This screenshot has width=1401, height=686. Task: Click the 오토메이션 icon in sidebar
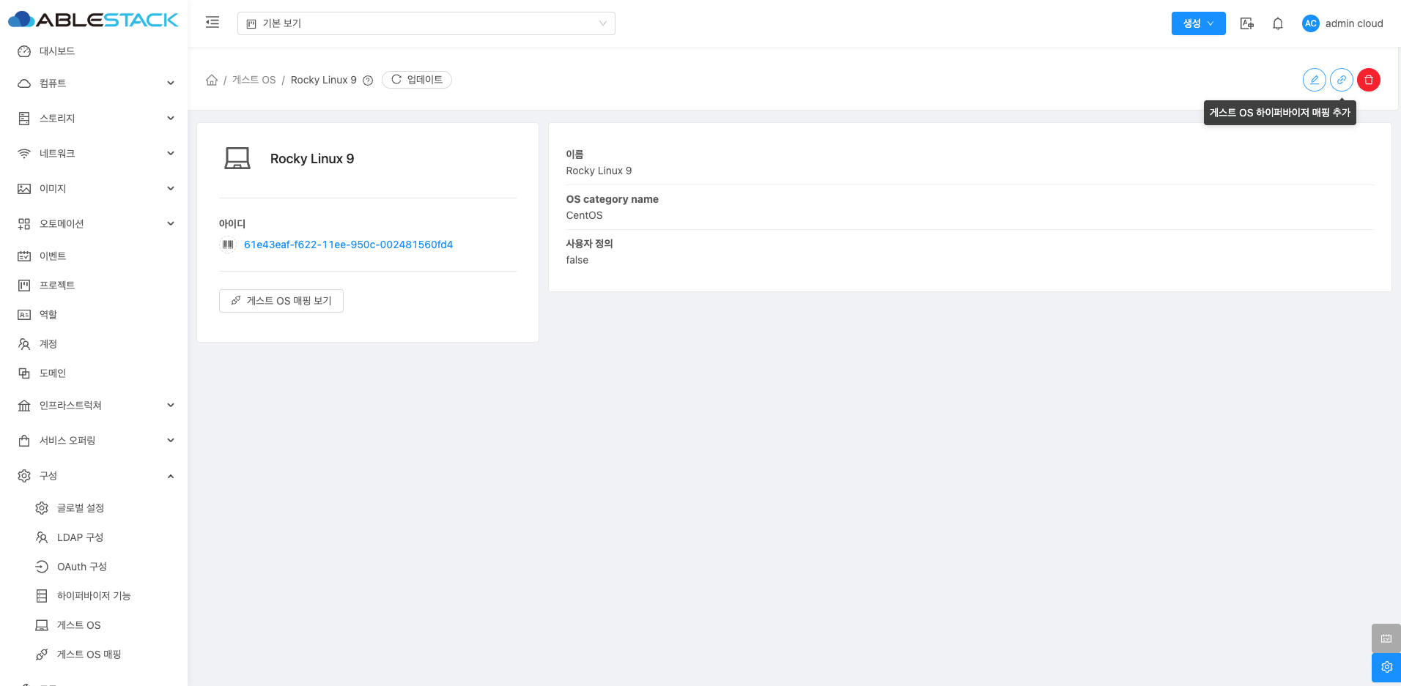coord(24,224)
